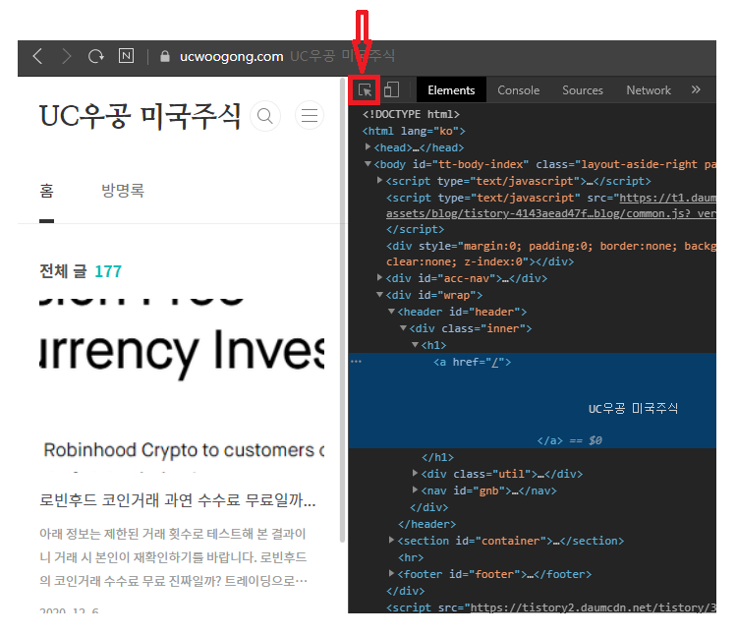This screenshot has height=635, width=737.
Task: Click the UC우공 미국주식 blog title
Action: coord(141,116)
